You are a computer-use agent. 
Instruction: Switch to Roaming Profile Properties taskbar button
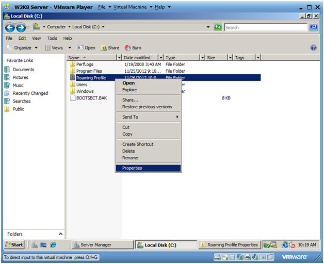tap(230, 245)
